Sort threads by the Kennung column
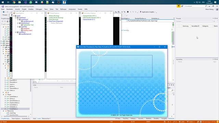 (x=185, y=26)
